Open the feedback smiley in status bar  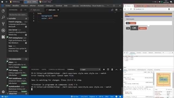pyautogui.click(x=116, y=97)
